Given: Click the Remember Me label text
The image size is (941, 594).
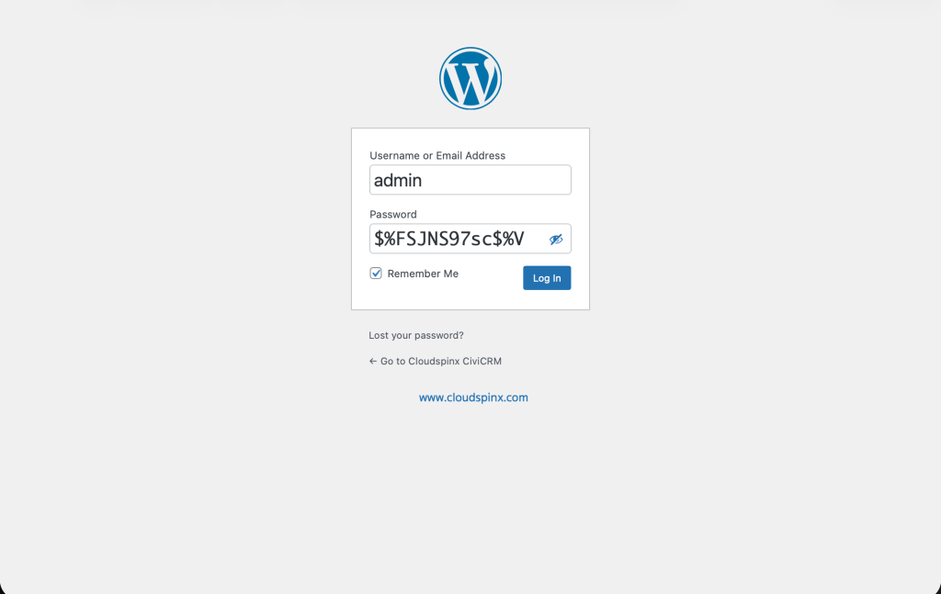Looking at the screenshot, I should 423,274.
